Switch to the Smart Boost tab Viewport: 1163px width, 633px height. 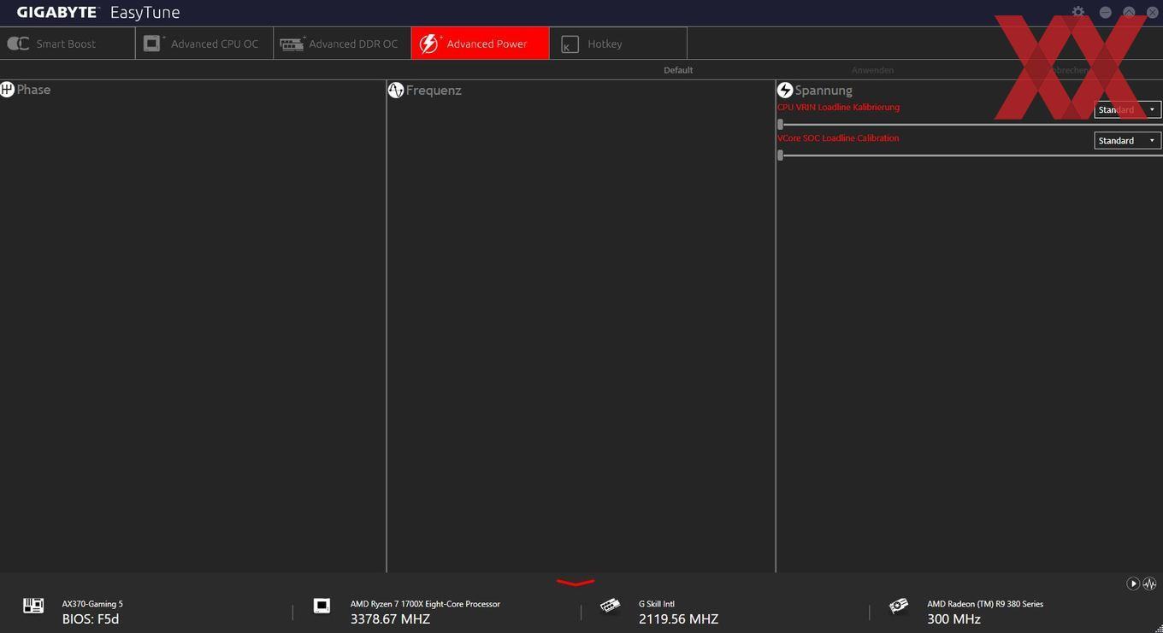(68, 44)
